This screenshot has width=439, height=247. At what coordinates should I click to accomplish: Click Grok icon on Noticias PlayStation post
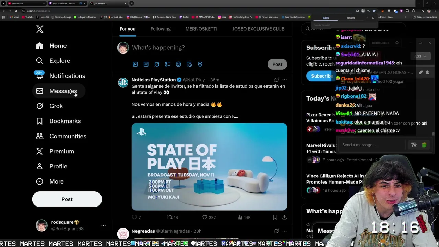tap(276, 80)
